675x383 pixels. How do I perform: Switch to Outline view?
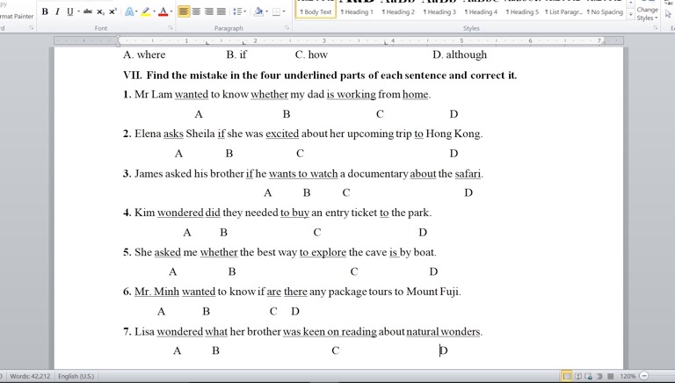[599, 376]
